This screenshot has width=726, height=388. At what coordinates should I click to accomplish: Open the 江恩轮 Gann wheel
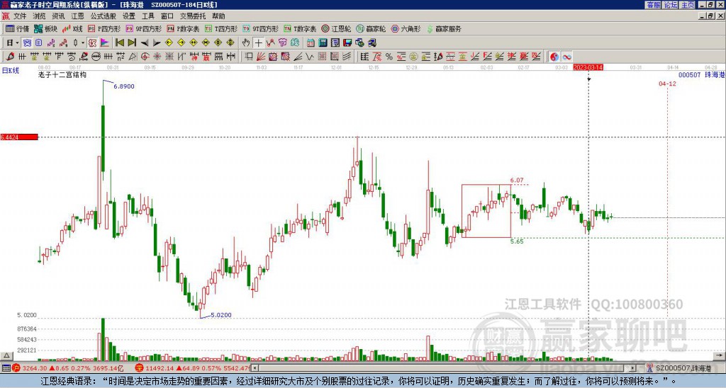point(336,28)
